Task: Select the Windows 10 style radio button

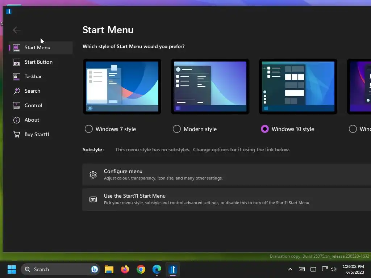Action: [265, 129]
